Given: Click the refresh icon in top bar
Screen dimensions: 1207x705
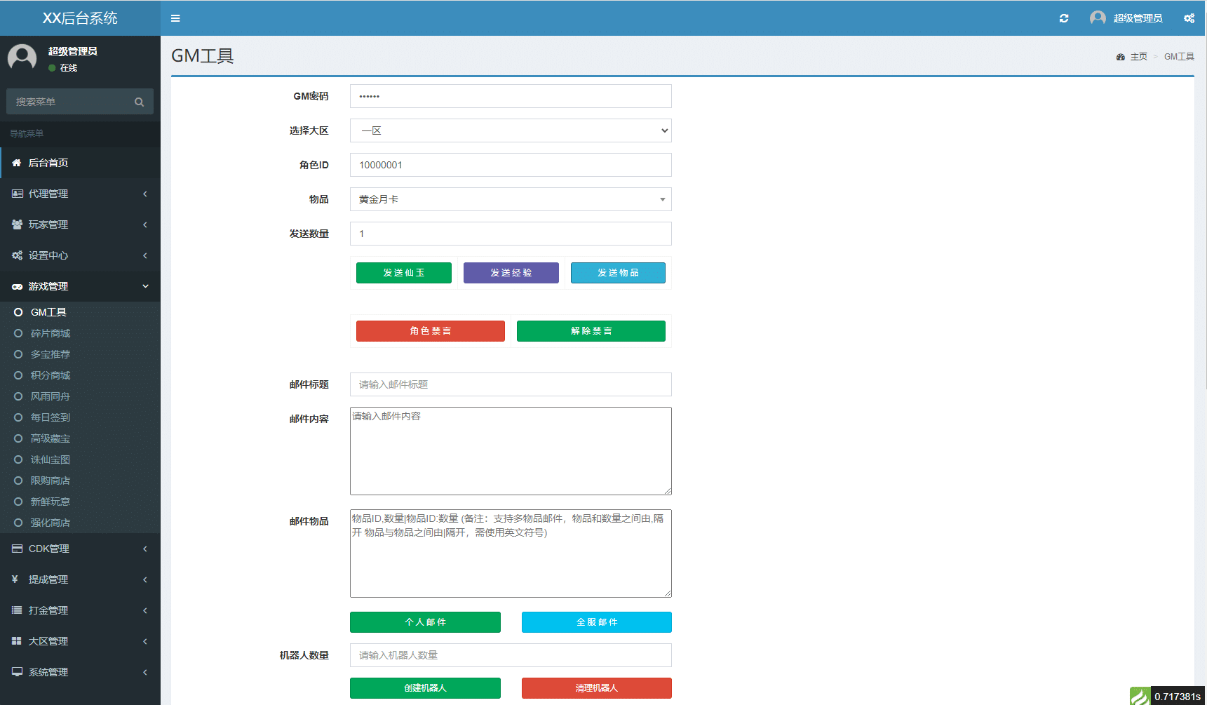Looking at the screenshot, I should coord(1064,18).
